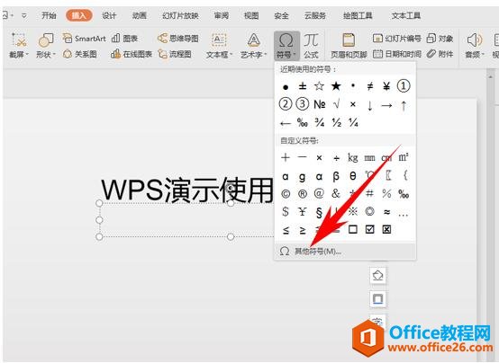Open the 截屏 screenshot tool
The image size is (499, 363).
(x=18, y=46)
